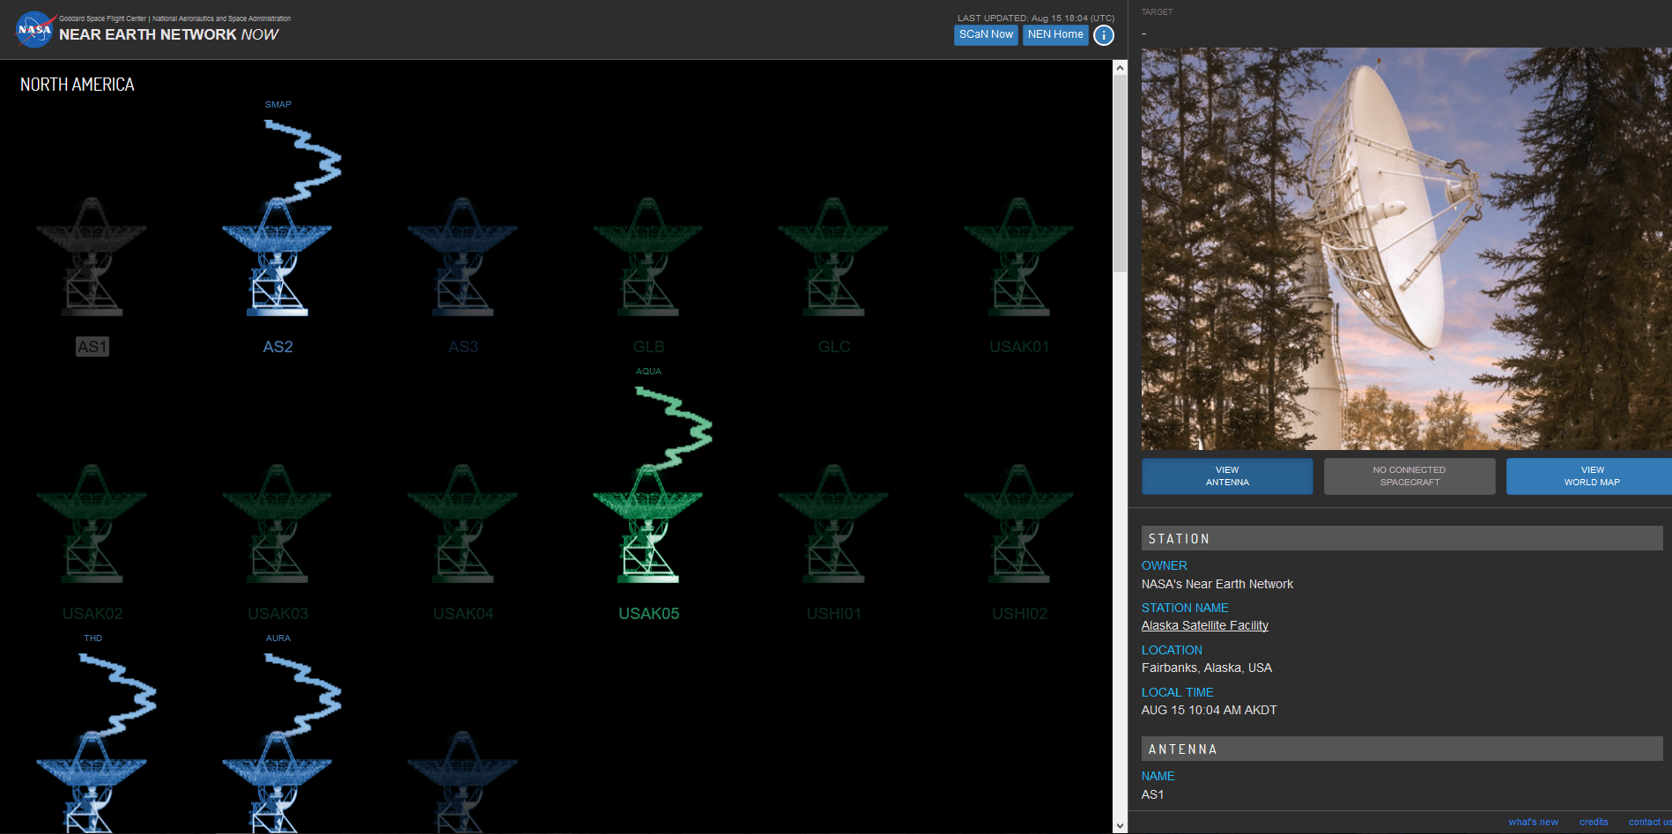Viewport: 1672px width, 834px height.
Task: Click the View Antenna button
Action: tap(1227, 476)
